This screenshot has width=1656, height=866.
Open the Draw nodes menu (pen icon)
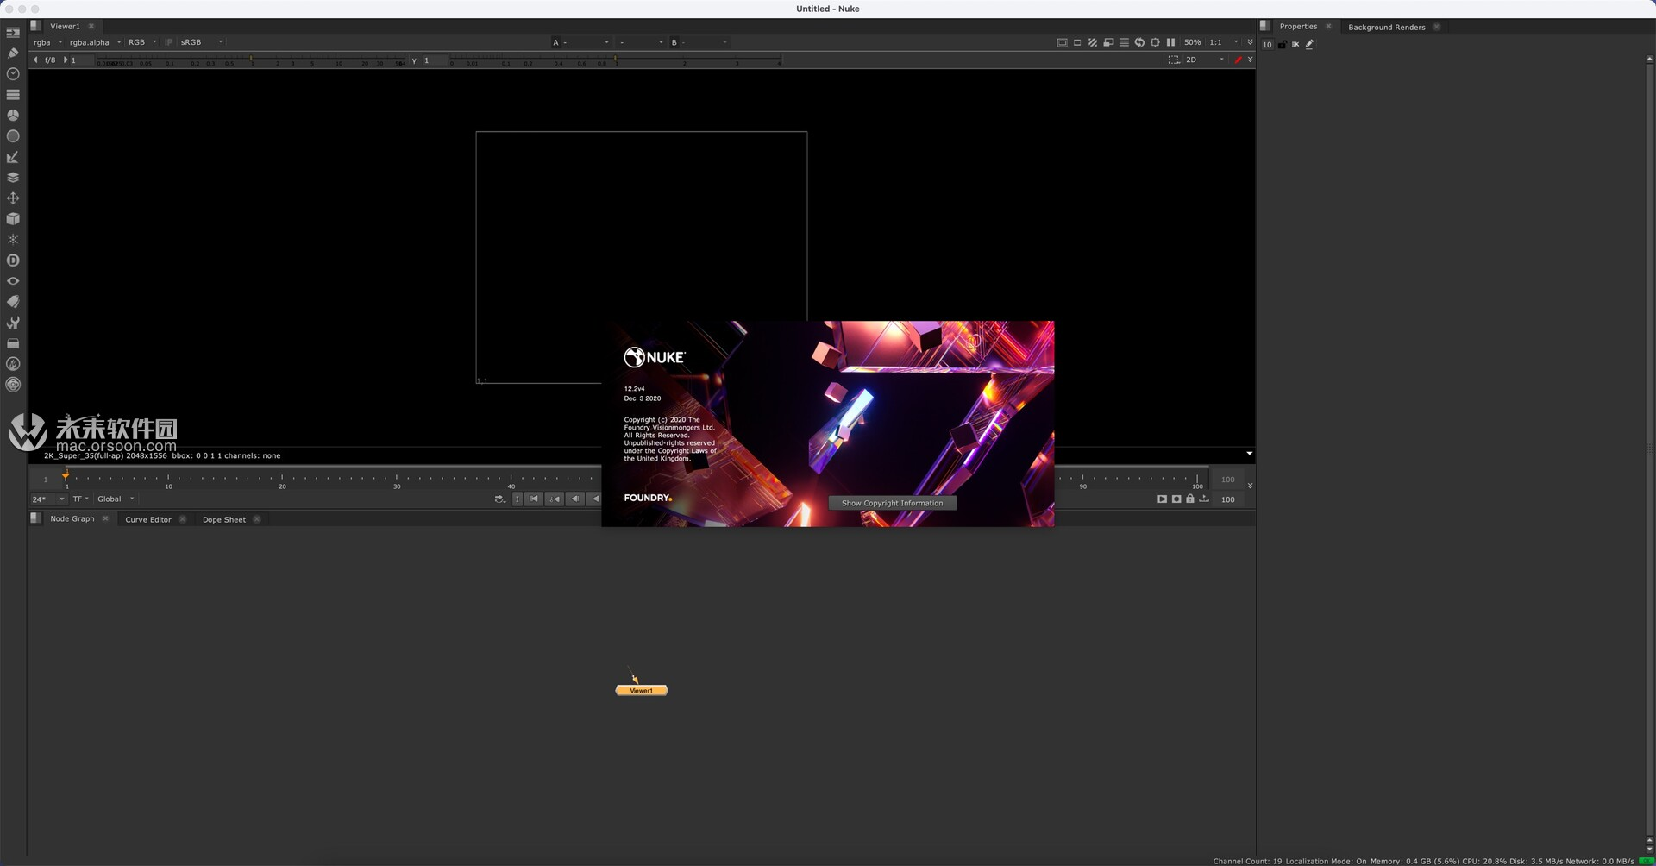click(x=13, y=53)
